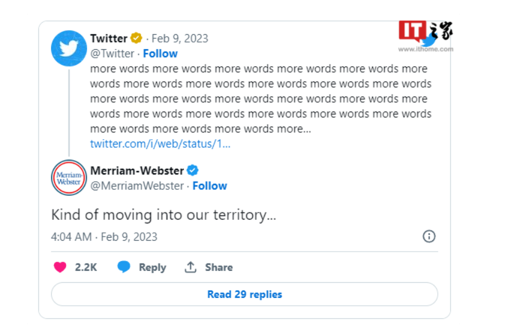517x332 pixels.
Task: Follow the MerriamWebster account
Action: (x=210, y=186)
